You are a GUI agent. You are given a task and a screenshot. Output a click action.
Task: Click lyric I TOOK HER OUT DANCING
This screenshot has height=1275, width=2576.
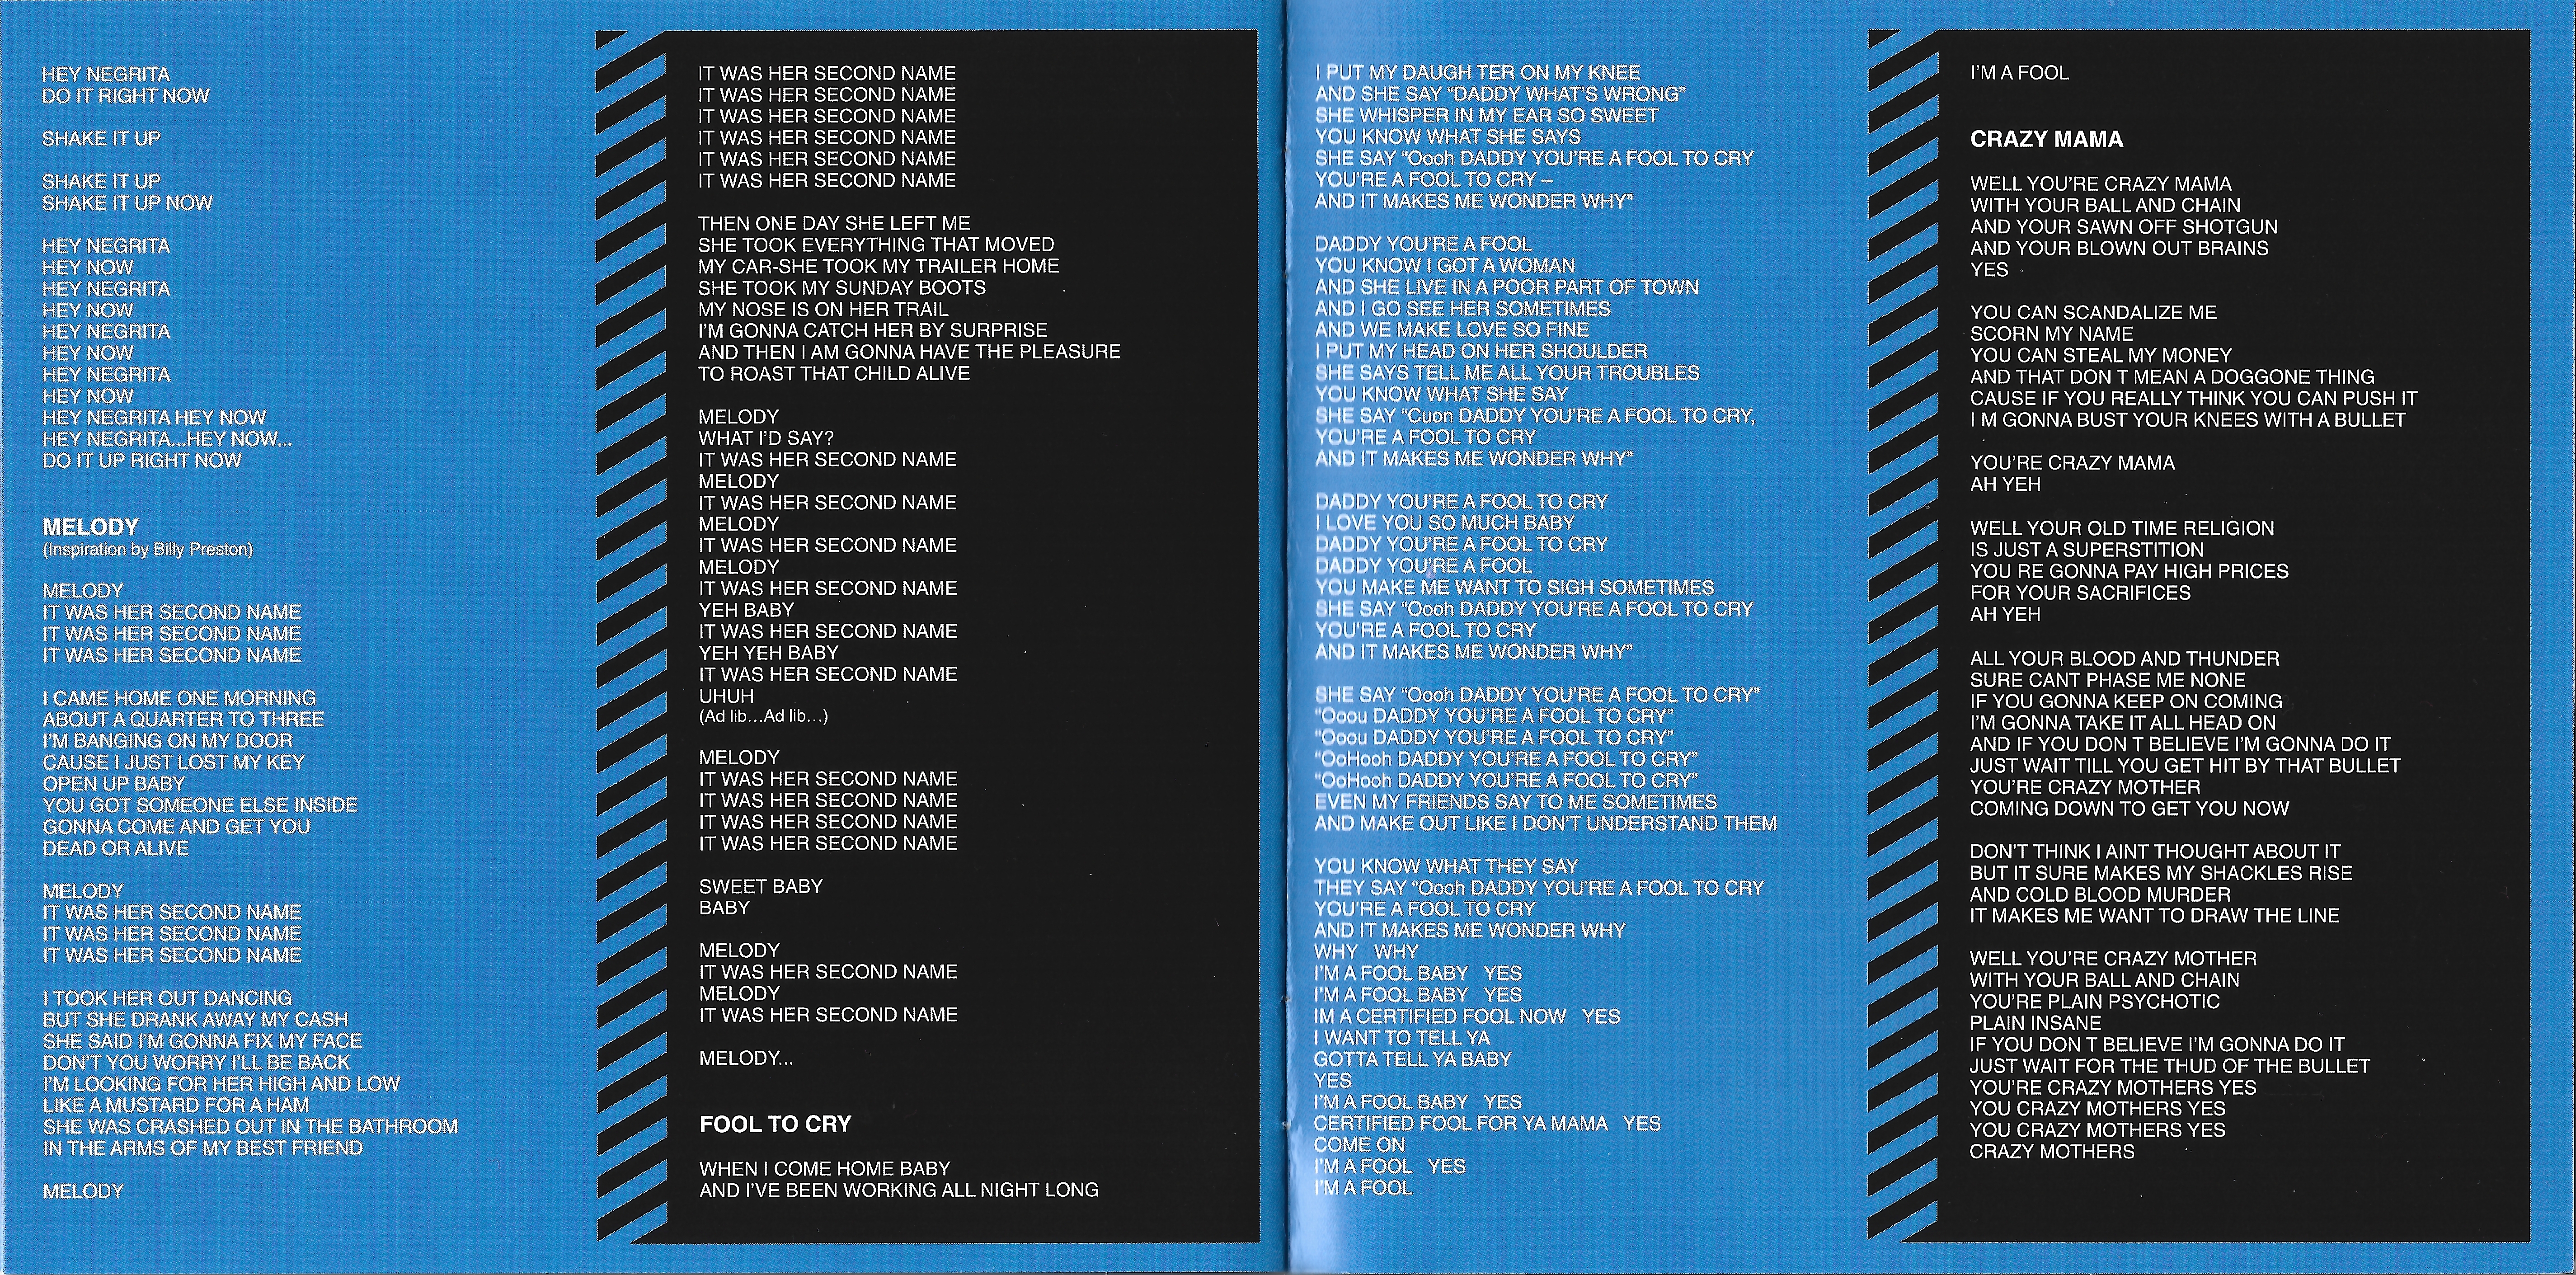[x=167, y=998]
